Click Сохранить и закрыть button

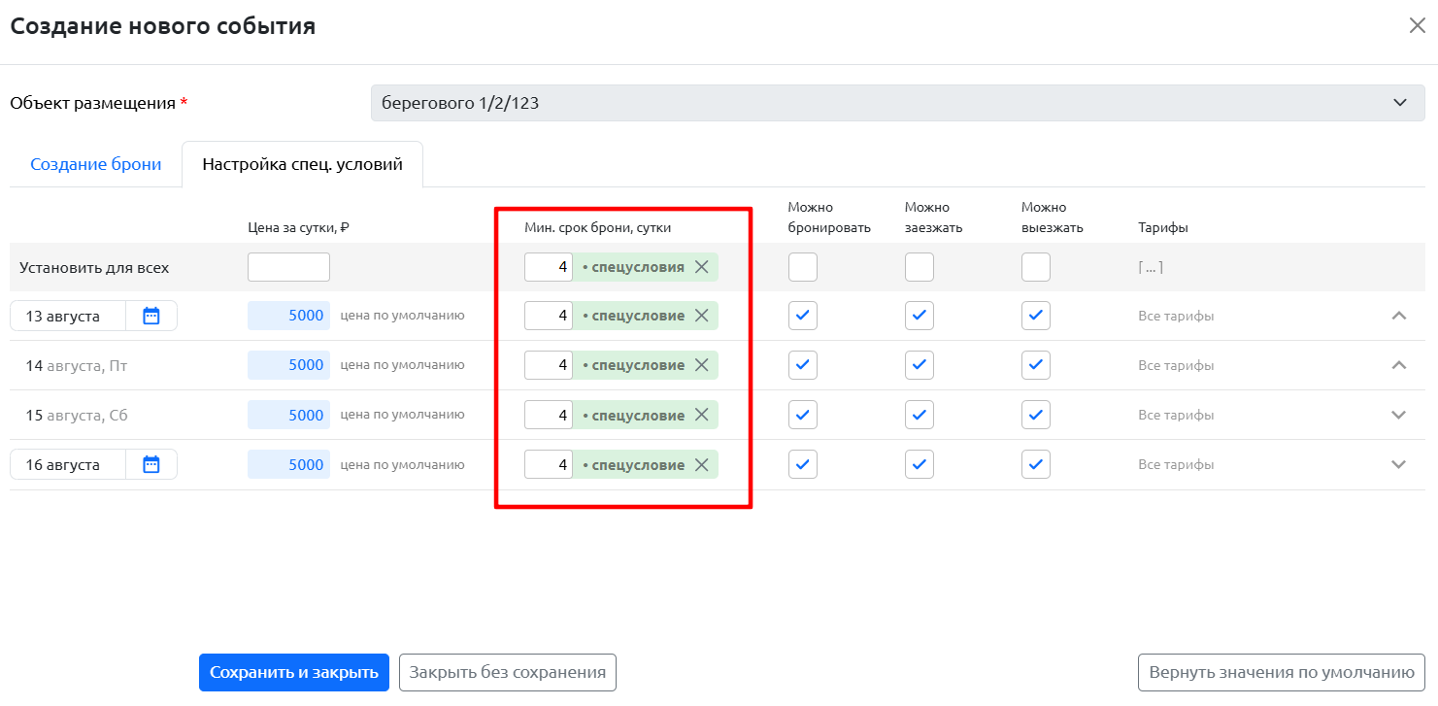(x=294, y=672)
